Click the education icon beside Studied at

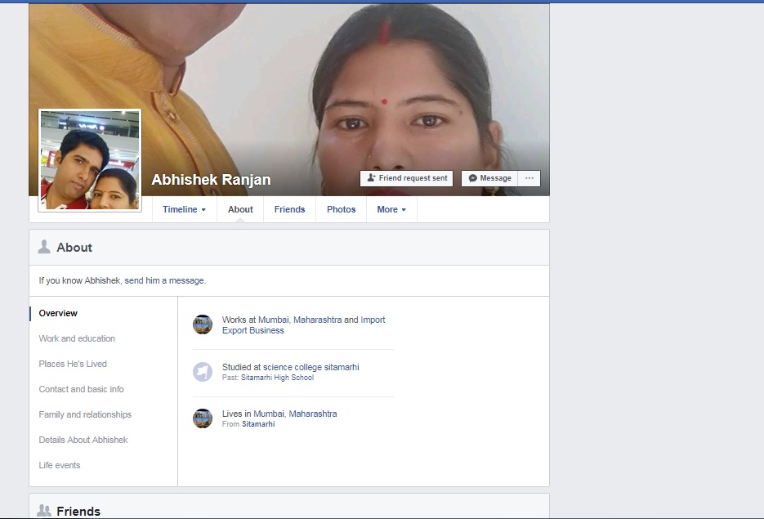click(x=203, y=372)
